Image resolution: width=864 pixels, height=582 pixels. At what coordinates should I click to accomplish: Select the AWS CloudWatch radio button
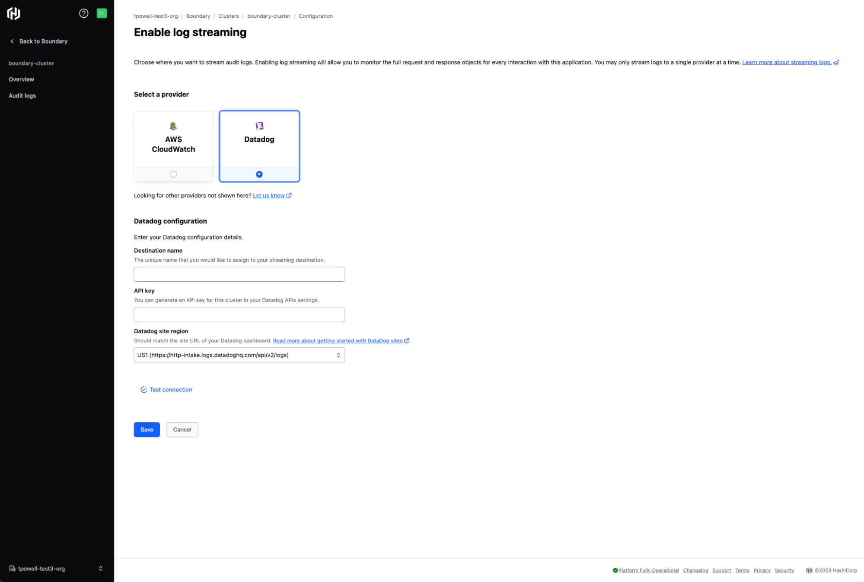(173, 174)
